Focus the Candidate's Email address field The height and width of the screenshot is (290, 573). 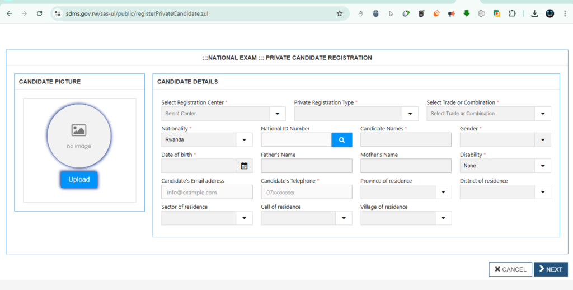point(206,192)
